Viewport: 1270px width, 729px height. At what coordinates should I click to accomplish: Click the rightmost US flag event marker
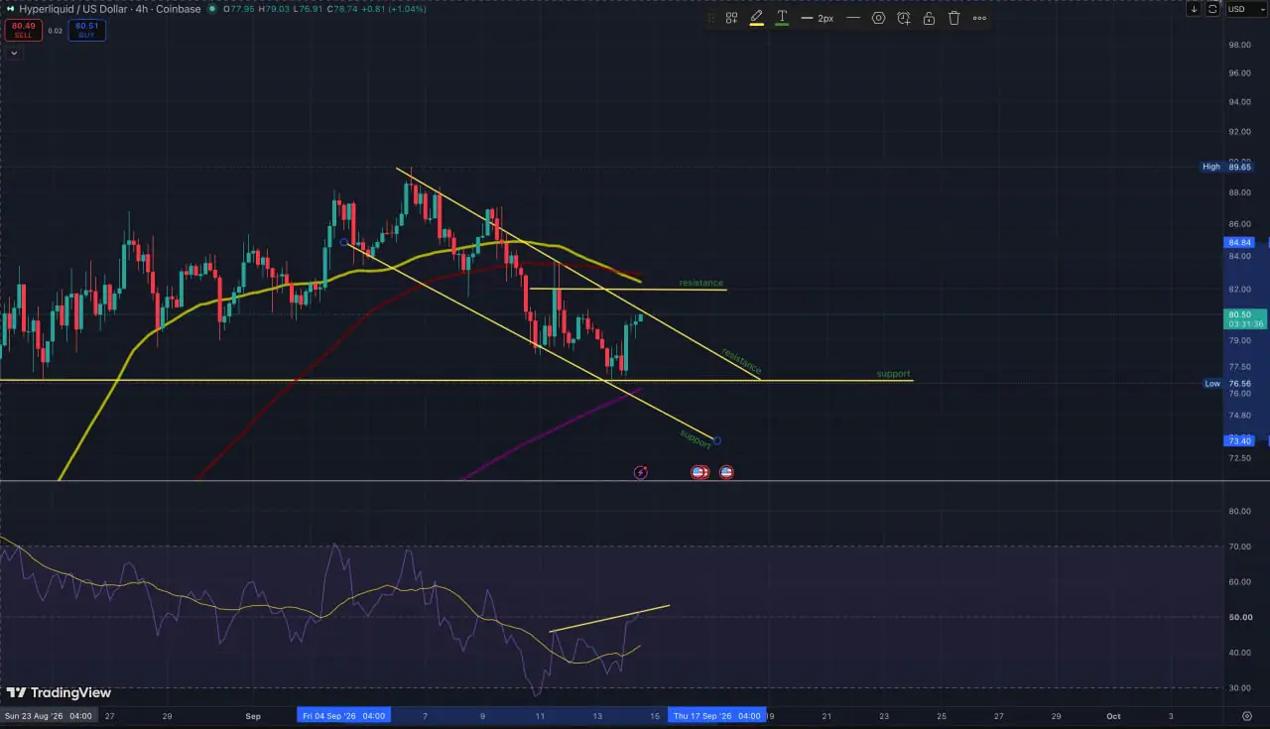(x=726, y=472)
